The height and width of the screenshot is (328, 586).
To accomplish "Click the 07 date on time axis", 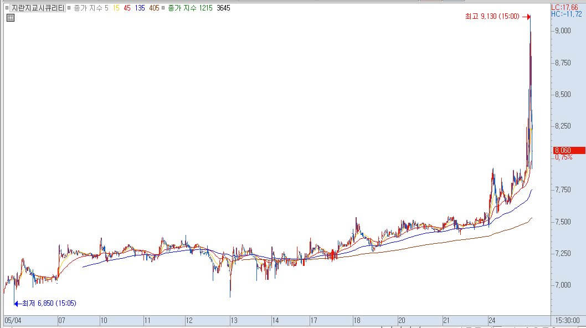I will [61, 320].
